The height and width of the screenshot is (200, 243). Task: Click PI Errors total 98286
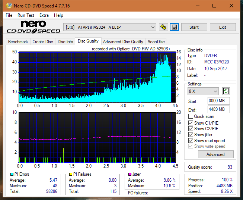[x=52, y=191]
